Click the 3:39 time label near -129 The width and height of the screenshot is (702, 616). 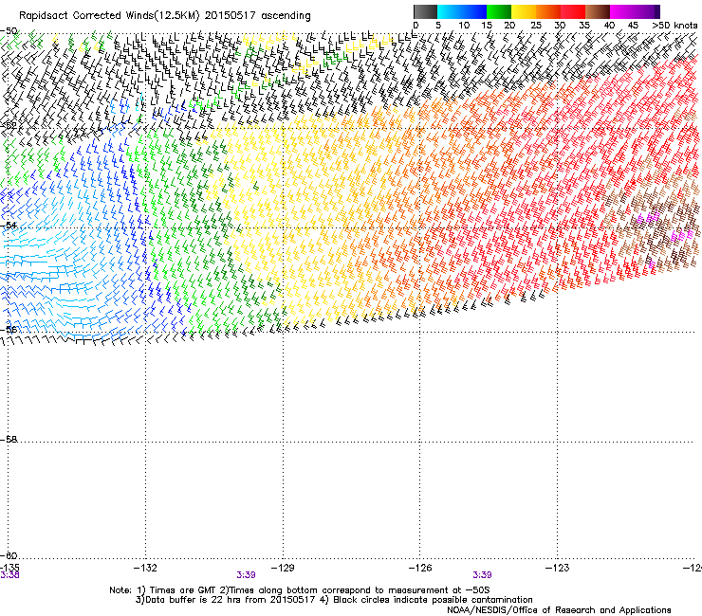pos(246,575)
